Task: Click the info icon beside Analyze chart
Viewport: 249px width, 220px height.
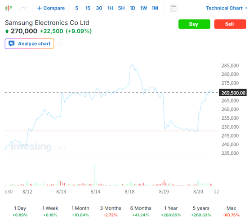Action: pyautogui.click(x=59, y=44)
